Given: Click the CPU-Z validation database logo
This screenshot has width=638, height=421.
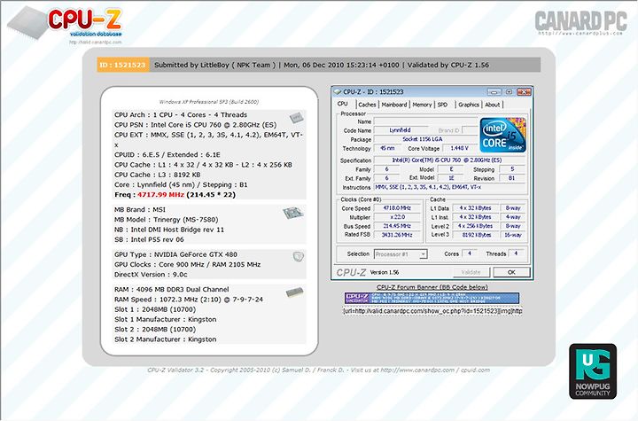Looking at the screenshot, I should click(x=65, y=22).
